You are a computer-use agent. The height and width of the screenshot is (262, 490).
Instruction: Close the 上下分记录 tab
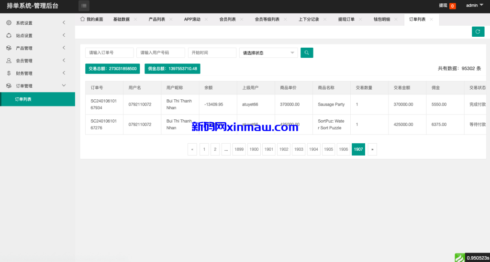(x=325, y=19)
